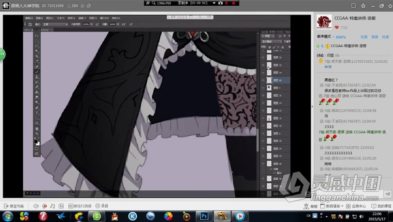Toggle pressure-for-size button in options bar

point(131,24)
